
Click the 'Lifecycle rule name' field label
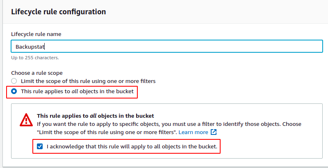tap(36, 34)
